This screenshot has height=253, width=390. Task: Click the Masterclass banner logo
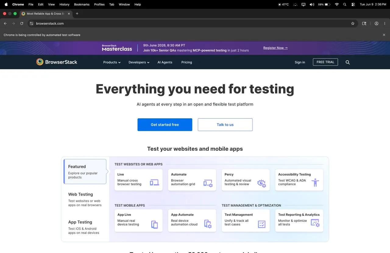pyautogui.click(x=117, y=48)
